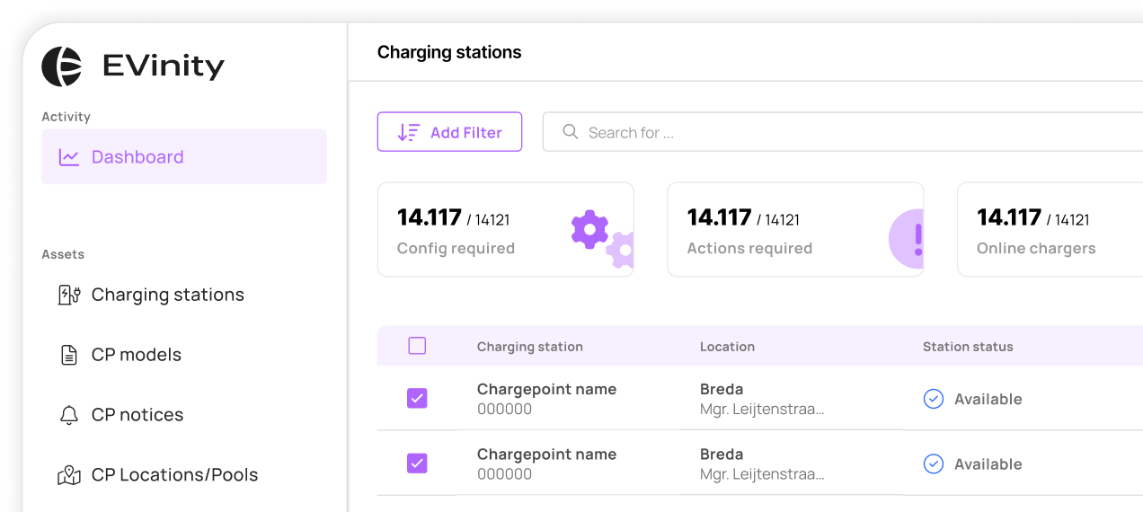
Task: Open the Config required card
Action: 506,229
